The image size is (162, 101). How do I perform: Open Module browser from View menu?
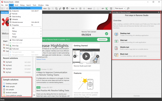click(25, 22)
